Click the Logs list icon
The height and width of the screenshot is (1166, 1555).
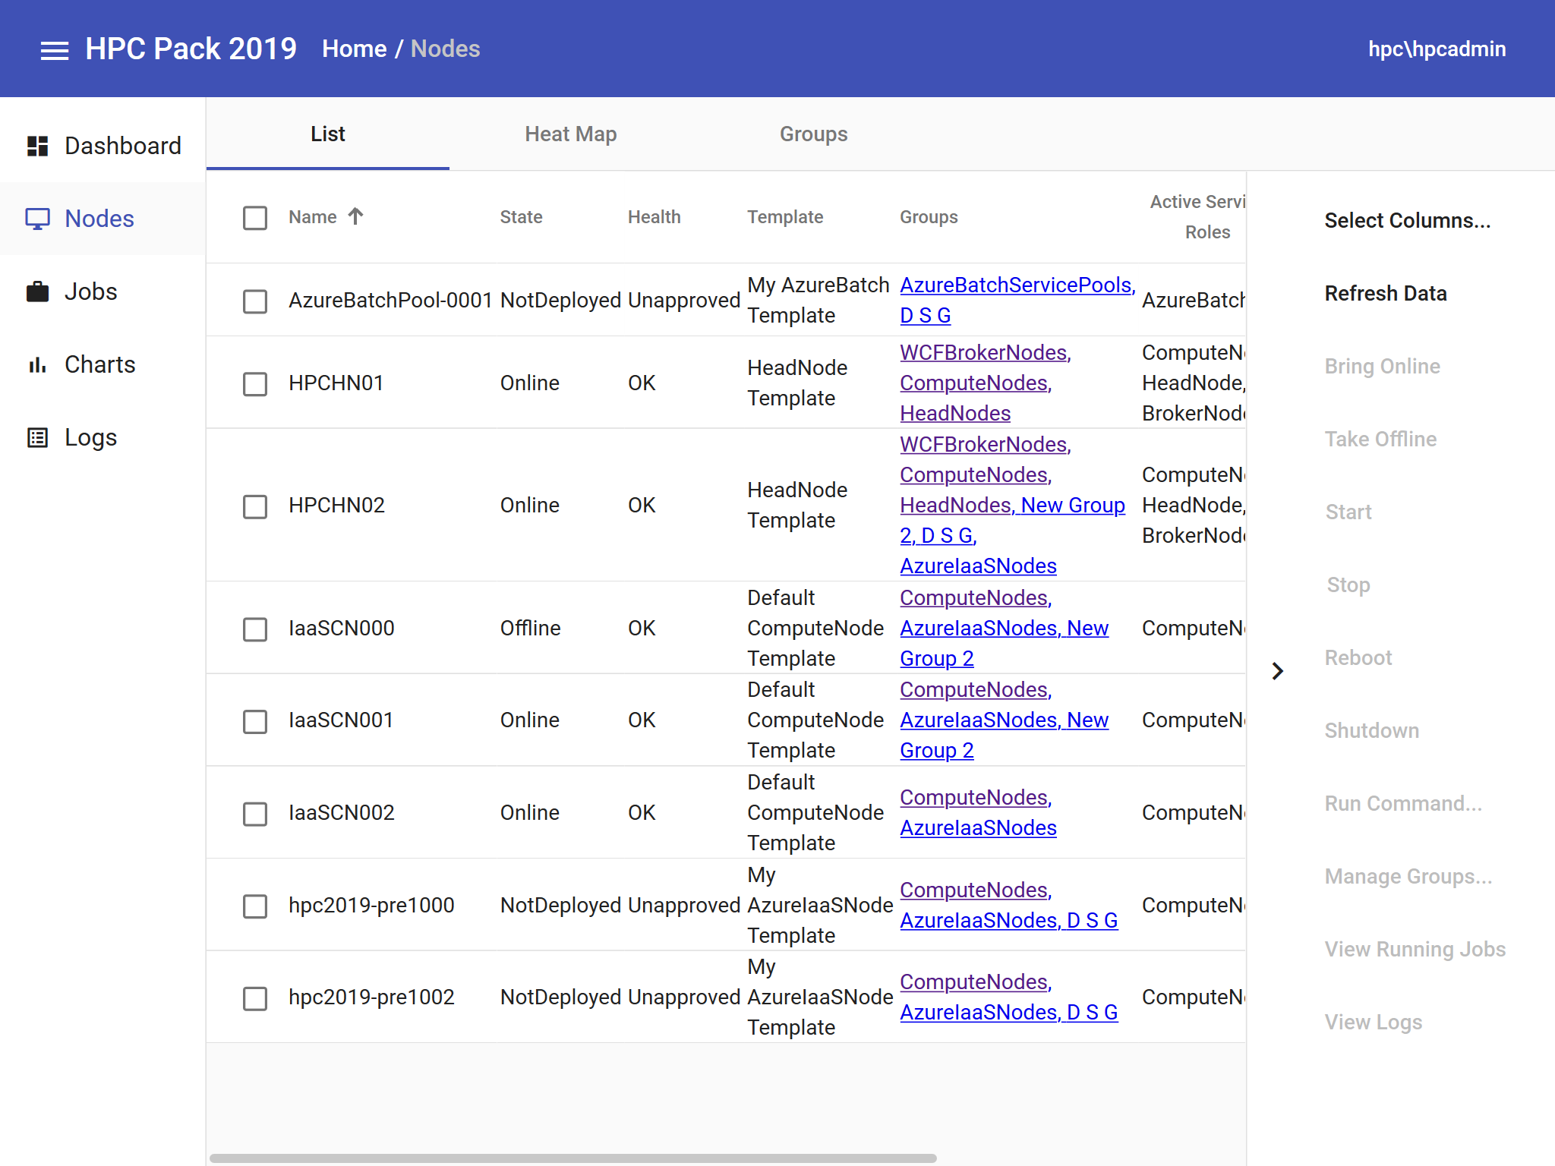37,437
